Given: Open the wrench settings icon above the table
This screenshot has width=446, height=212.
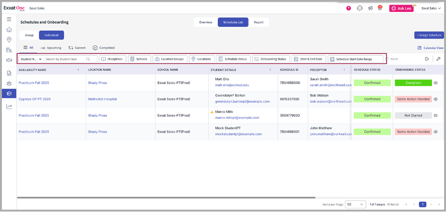Looking at the screenshot, I should click(438, 59).
